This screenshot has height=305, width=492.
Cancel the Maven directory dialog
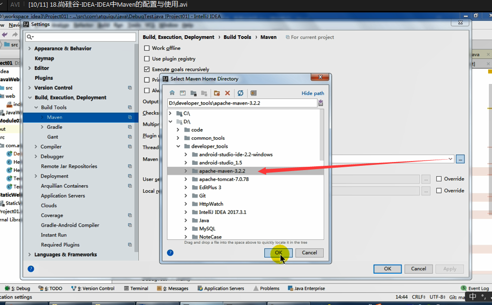coord(309,253)
